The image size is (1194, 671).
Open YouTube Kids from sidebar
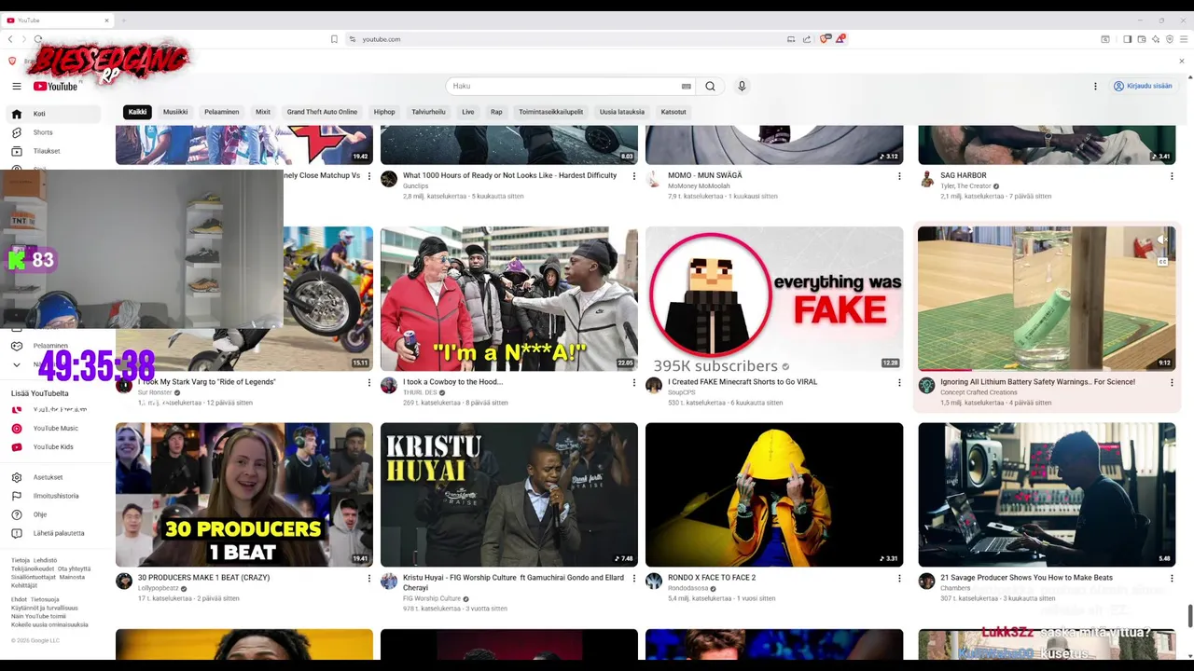51,447
